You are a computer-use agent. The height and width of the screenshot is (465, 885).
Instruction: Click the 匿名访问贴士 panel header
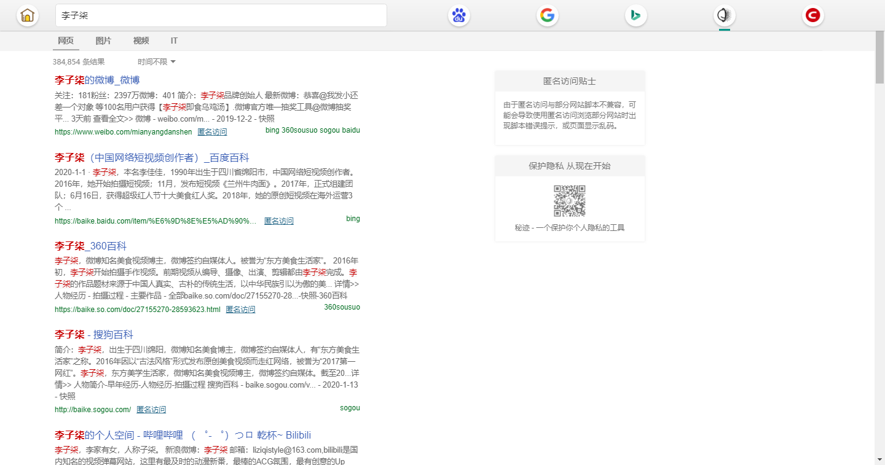(570, 81)
